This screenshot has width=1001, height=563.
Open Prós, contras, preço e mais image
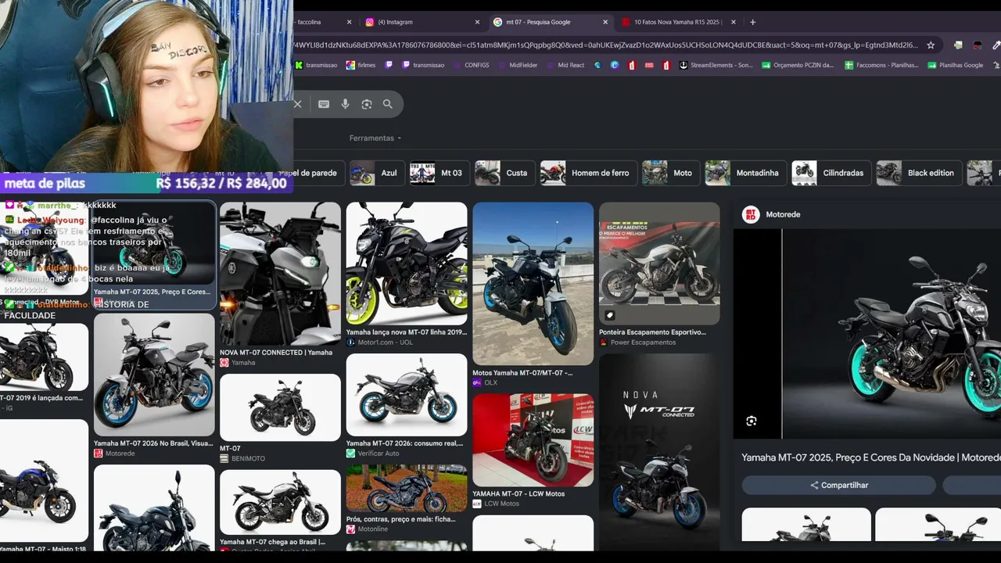[x=407, y=489]
